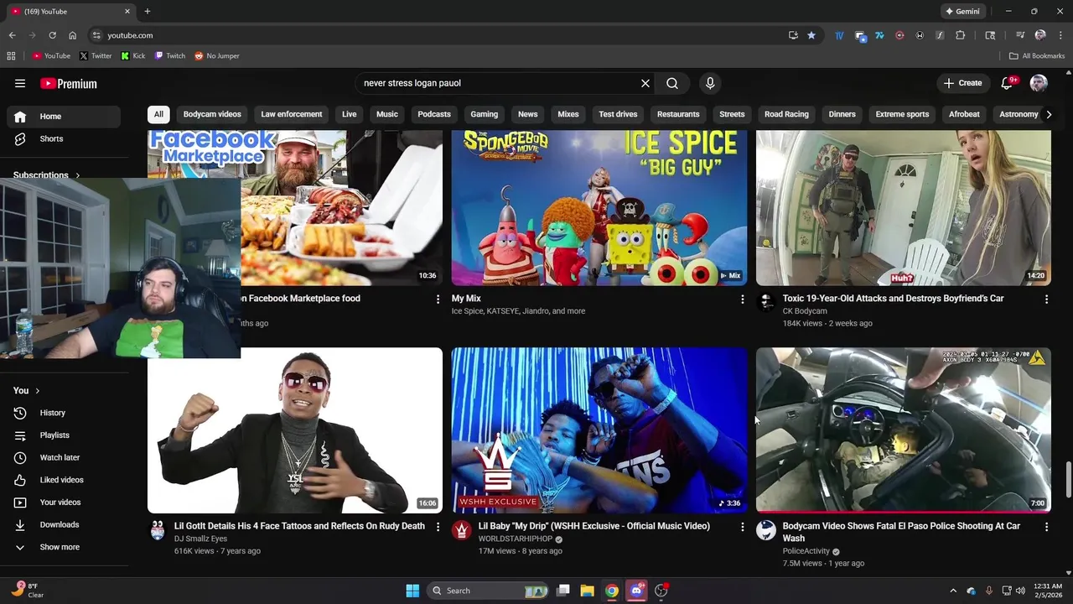Open a new browser tab
This screenshot has width=1073, height=604.
148,12
